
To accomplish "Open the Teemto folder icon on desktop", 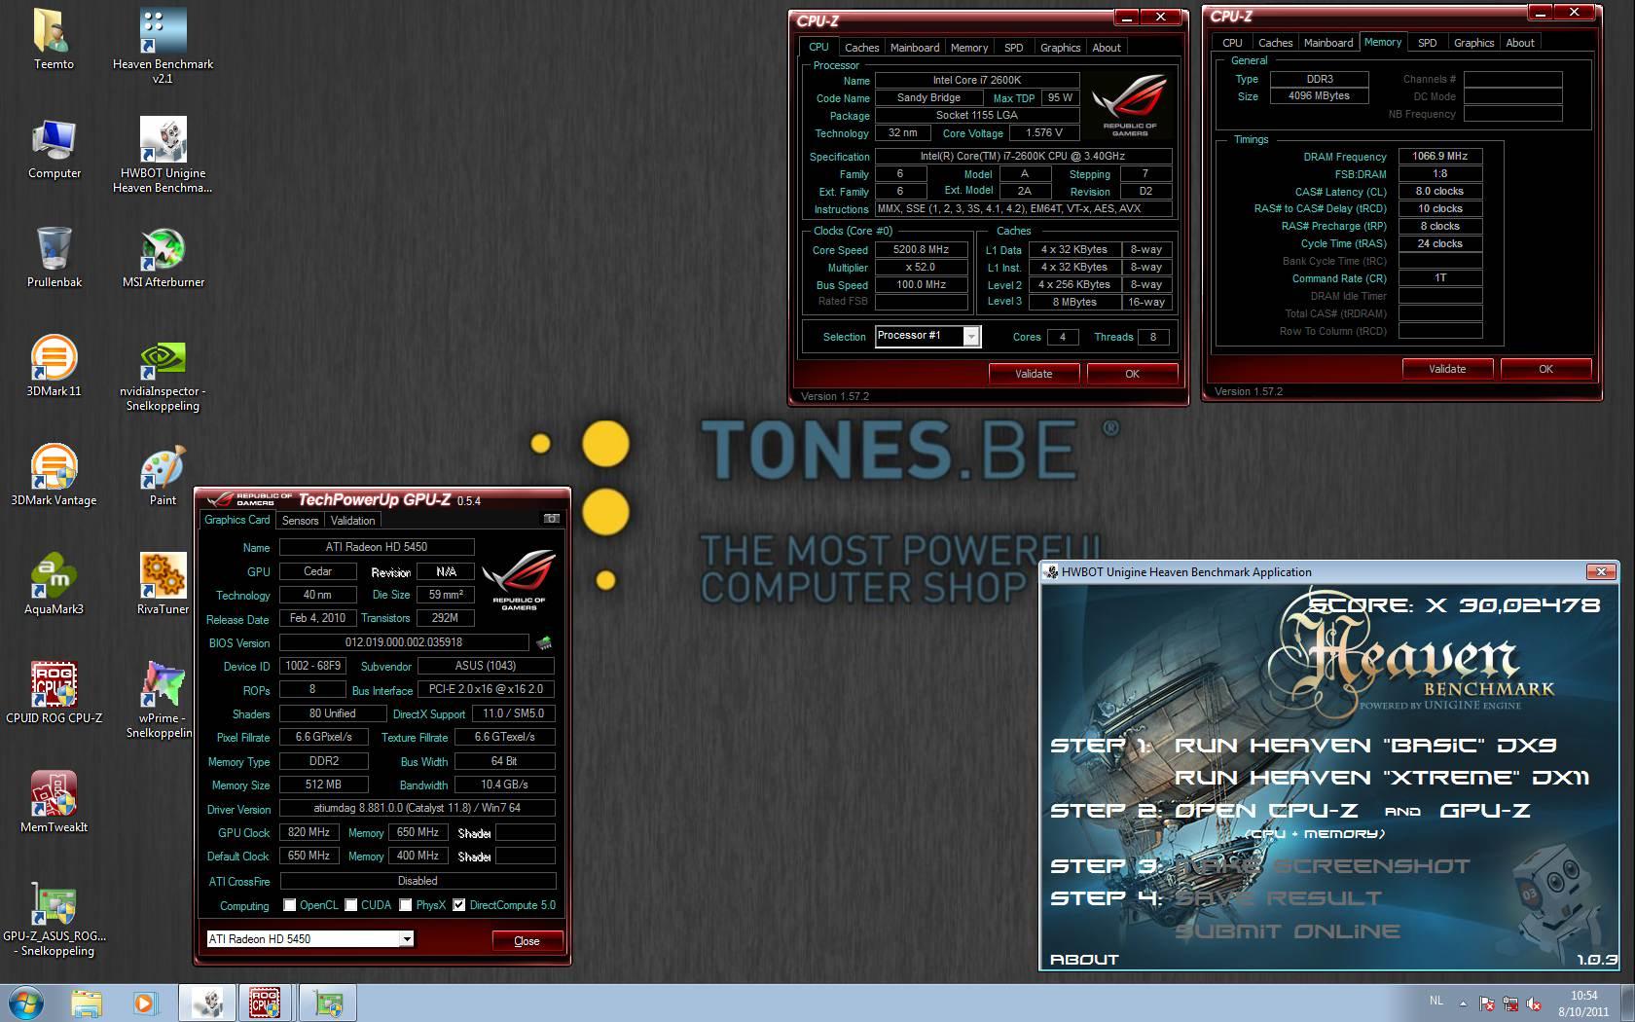I will point(54,39).
